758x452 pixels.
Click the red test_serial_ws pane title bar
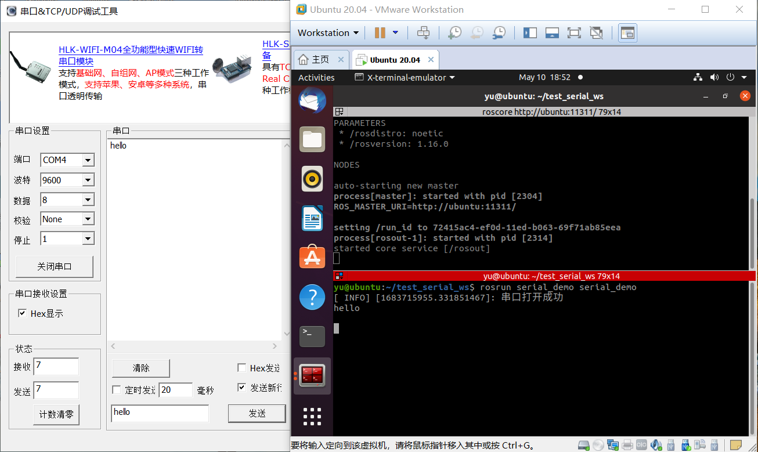point(545,276)
